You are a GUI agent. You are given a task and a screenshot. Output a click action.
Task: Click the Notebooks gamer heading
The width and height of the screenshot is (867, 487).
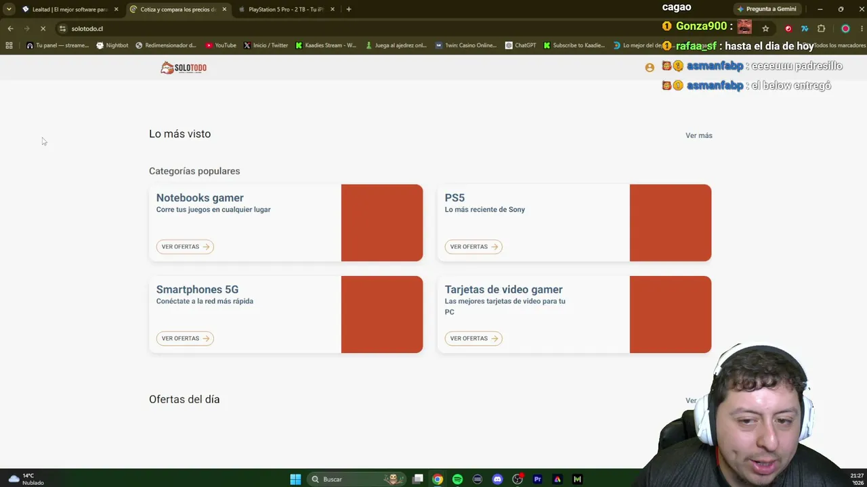click(200, 198)
